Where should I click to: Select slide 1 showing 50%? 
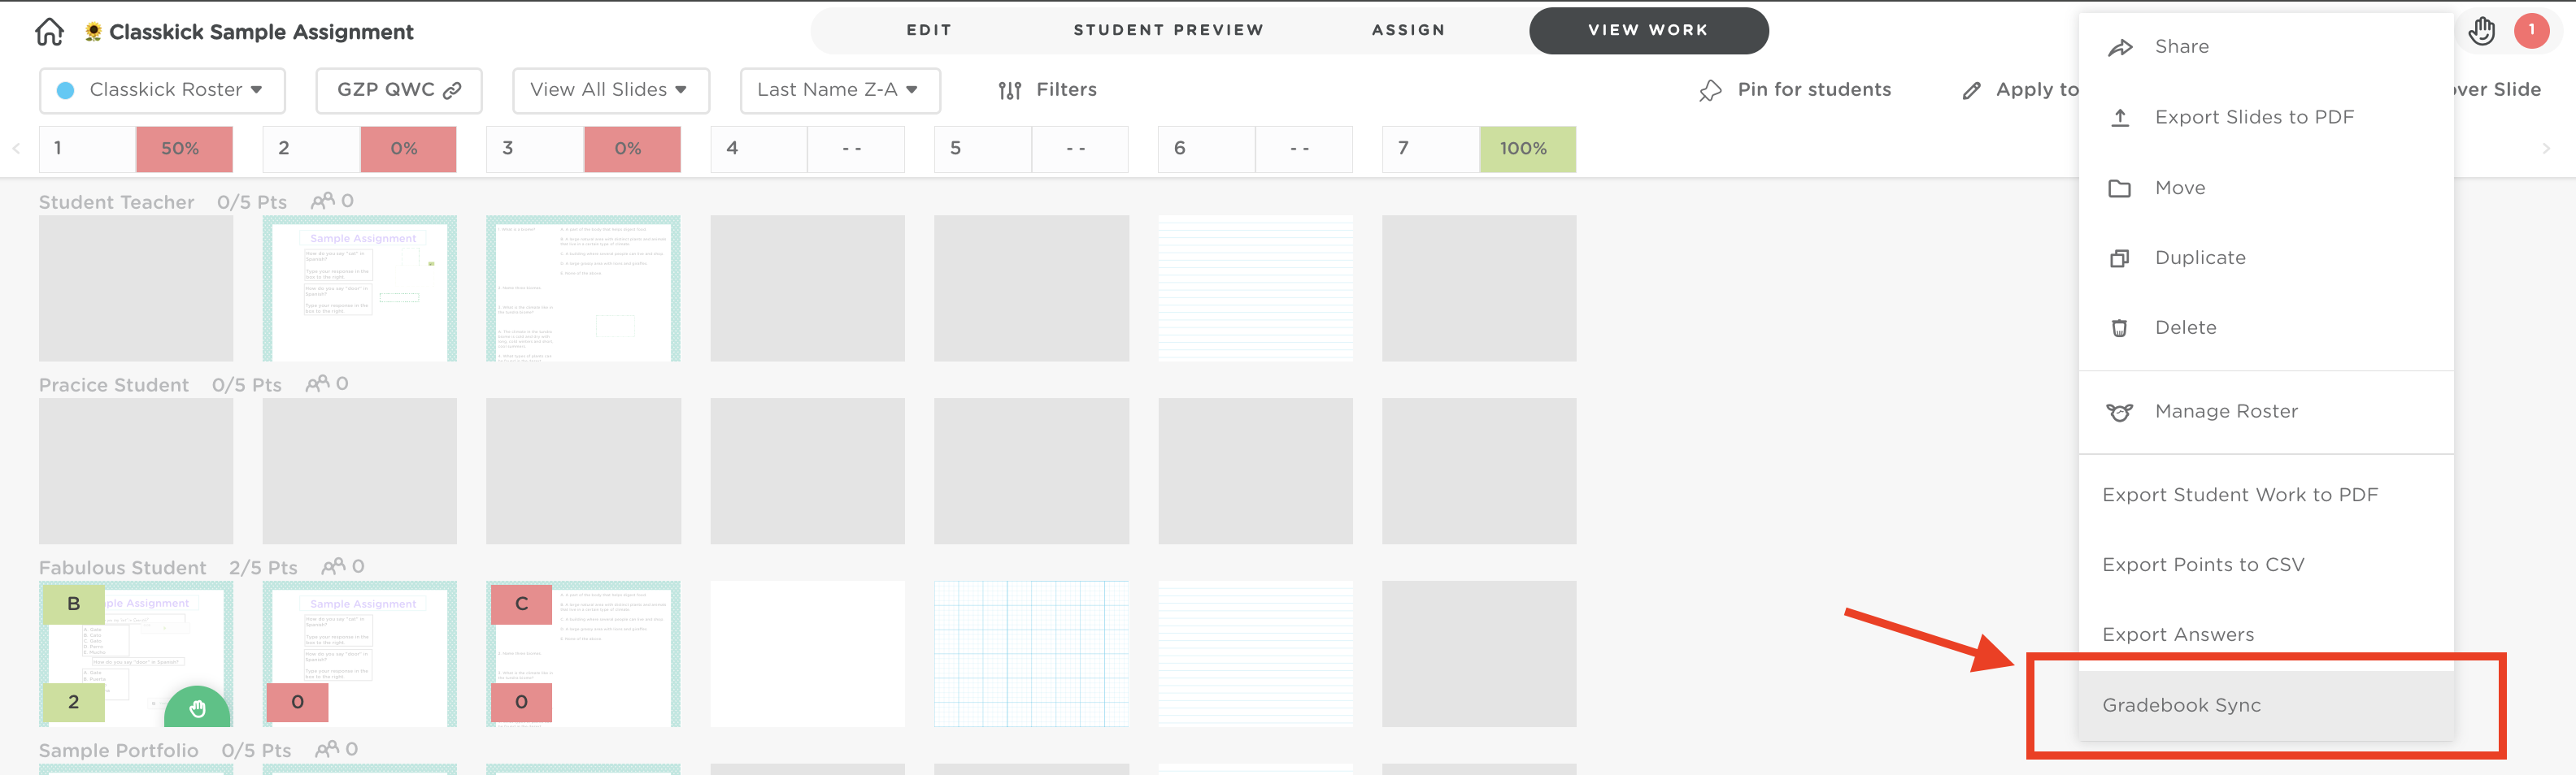pyautogui.click(x=136, y=149)
